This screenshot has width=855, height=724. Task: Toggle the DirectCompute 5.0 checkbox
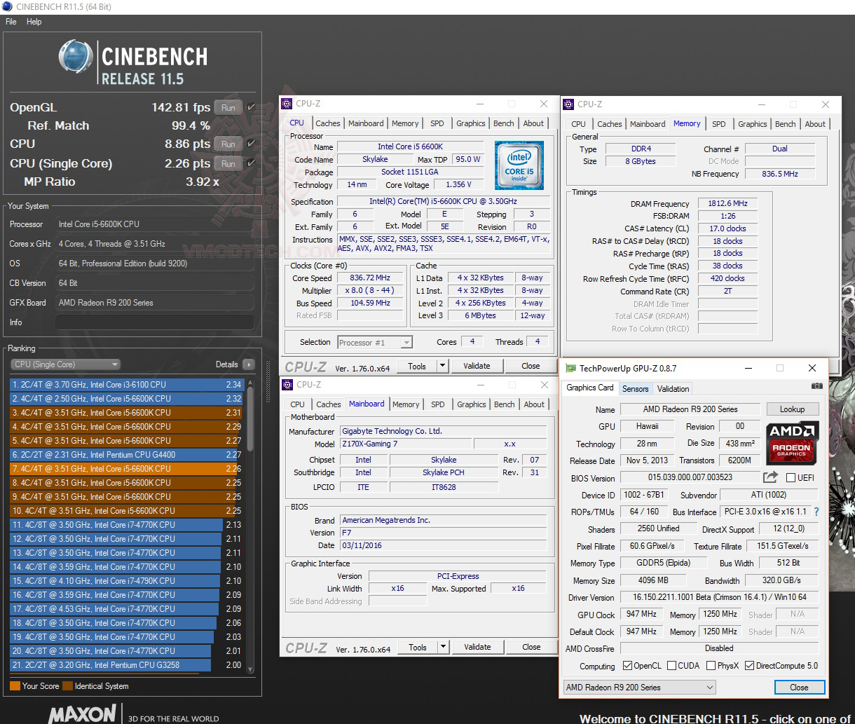click(749, 666)
